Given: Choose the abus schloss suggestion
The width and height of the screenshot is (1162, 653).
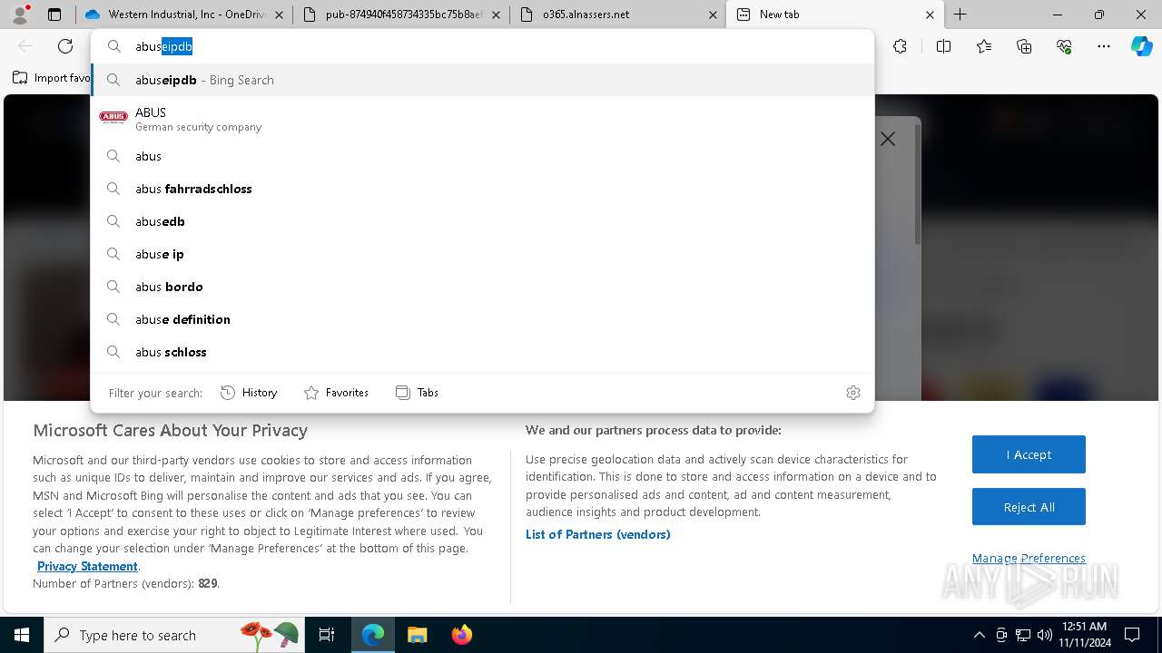Looking at the screenshot, I should [482, 352].
